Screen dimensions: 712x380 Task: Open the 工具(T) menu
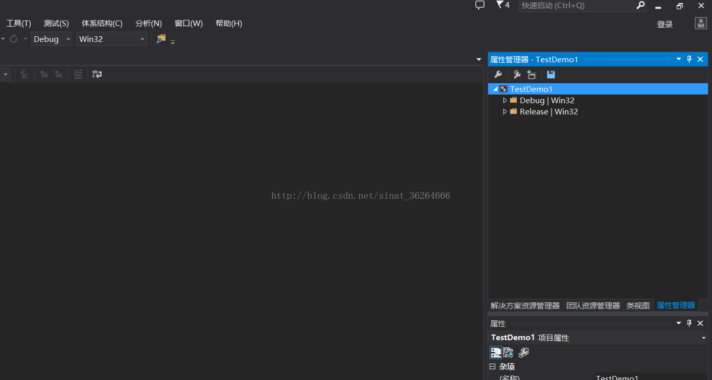point(18,23)
